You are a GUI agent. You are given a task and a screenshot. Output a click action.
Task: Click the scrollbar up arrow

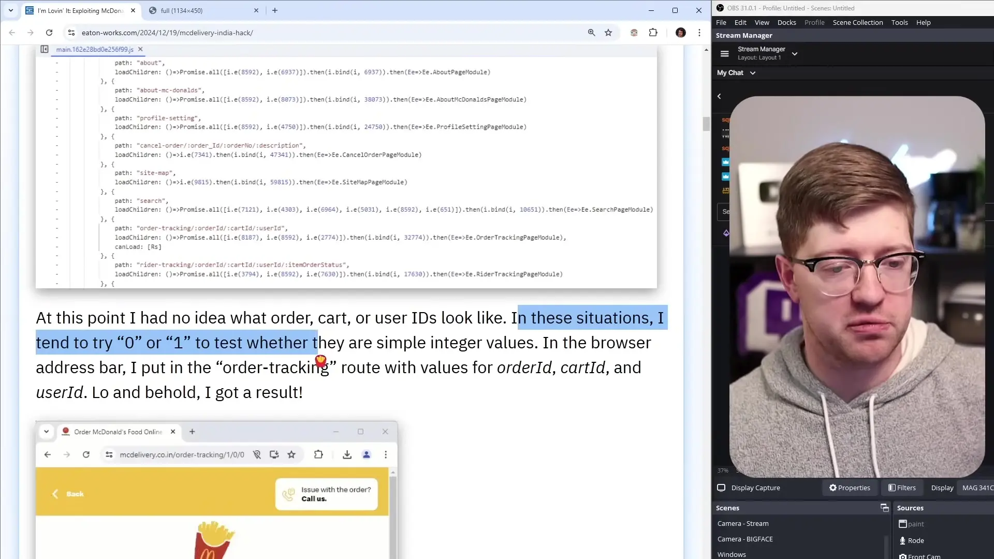[x=706, y=50]
